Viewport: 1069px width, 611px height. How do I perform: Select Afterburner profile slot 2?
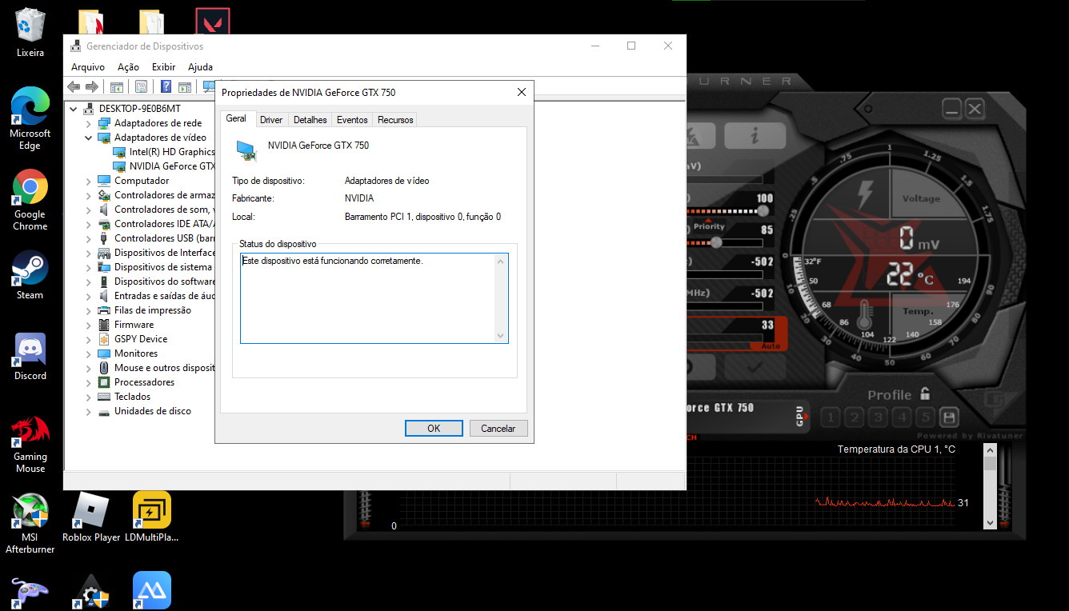click(x=855, y=417)
